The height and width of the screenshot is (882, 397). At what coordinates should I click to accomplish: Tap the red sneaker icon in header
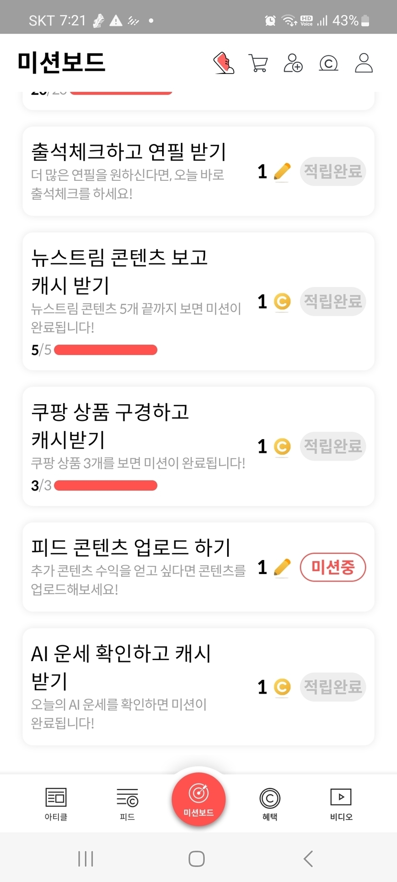[x=223, y=63]
